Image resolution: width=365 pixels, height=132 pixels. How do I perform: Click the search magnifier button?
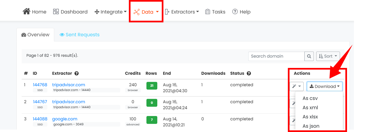(309, 56)
